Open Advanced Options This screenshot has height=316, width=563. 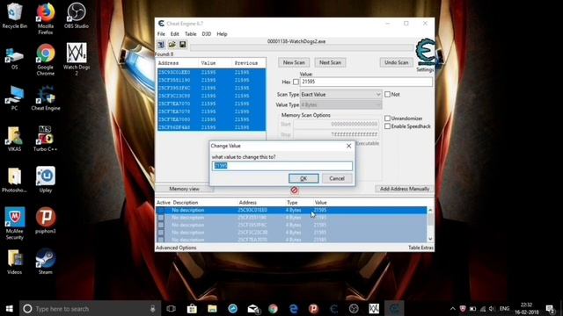[x=176, y=248]
